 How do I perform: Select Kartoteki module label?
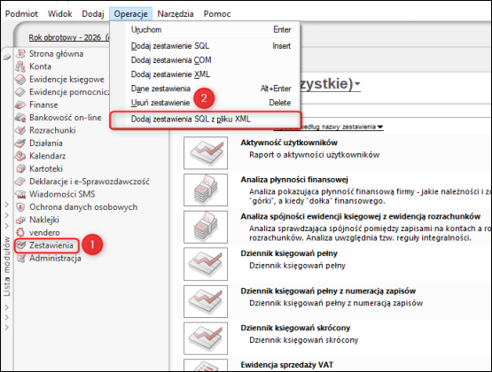[46, 168]
